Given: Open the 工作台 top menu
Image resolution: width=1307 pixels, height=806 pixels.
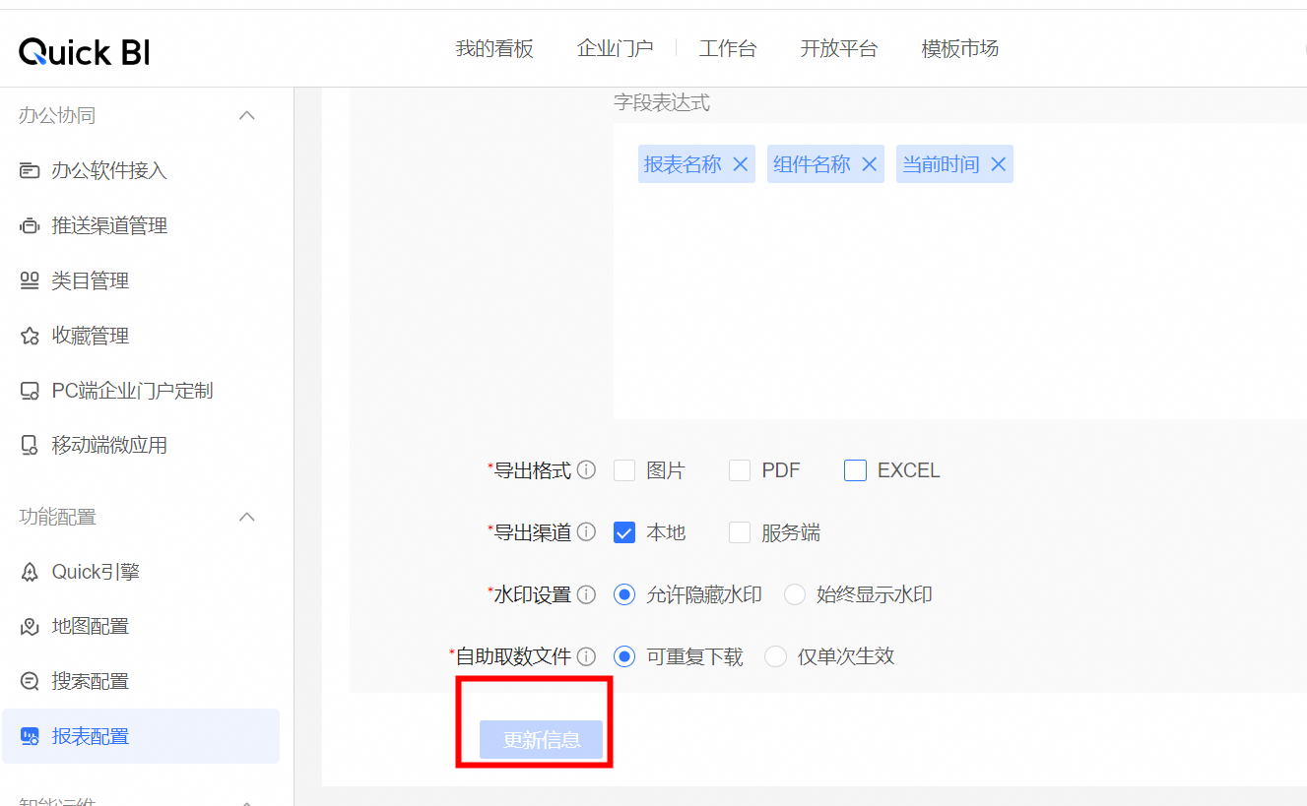Looking at the screenshot, I should pos(728,49).
